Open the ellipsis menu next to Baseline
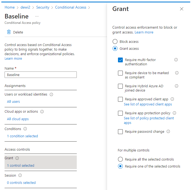 click(x=37, y=16)
